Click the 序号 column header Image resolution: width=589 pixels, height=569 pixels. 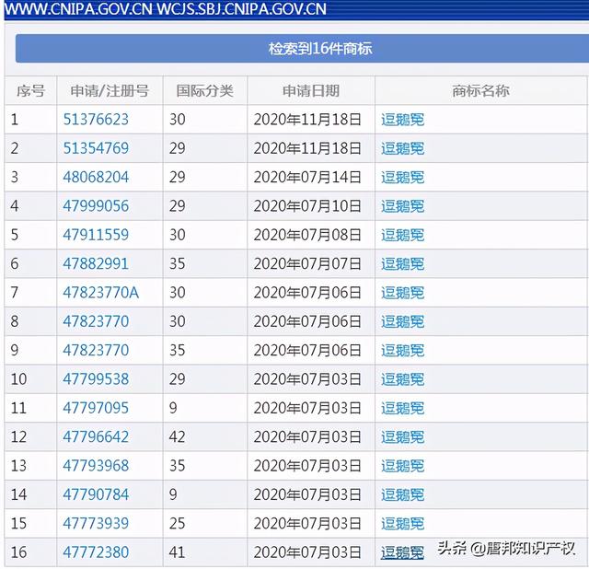(x=30, y=90)
